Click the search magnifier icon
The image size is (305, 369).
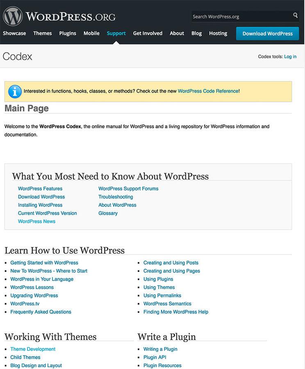pos(295,16)
